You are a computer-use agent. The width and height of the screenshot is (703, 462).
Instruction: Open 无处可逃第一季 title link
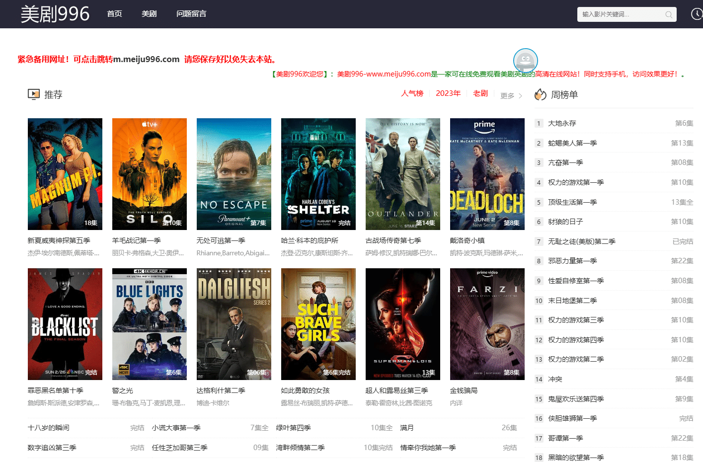point(221,240)
